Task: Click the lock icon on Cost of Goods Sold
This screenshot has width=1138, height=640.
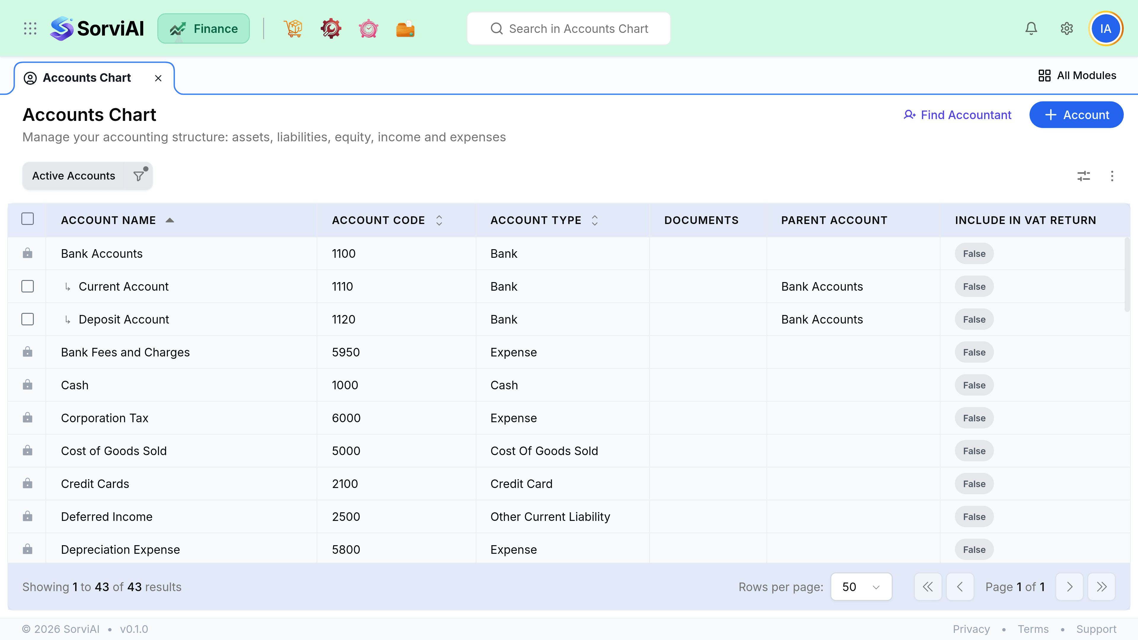Action: coord(27,450)
